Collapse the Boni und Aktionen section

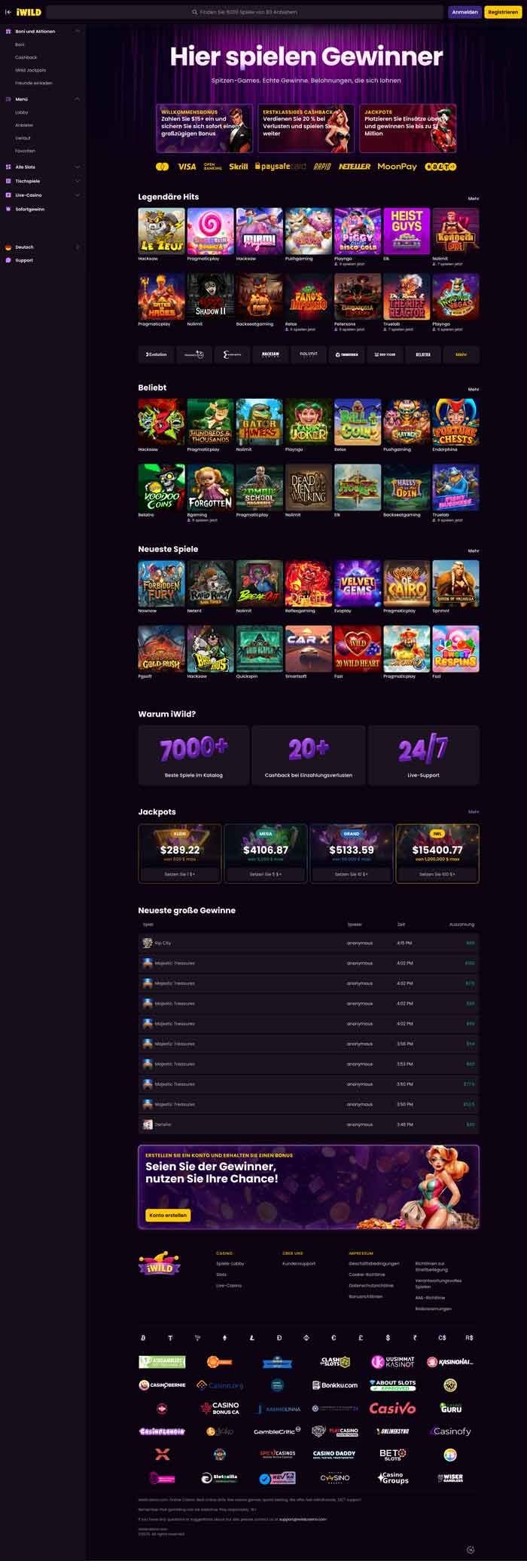pyautogui.click(x=78, y=31)
